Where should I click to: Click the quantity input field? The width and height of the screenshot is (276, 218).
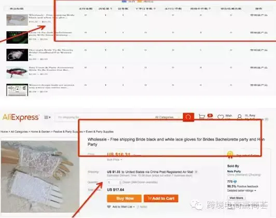[113, 182]
